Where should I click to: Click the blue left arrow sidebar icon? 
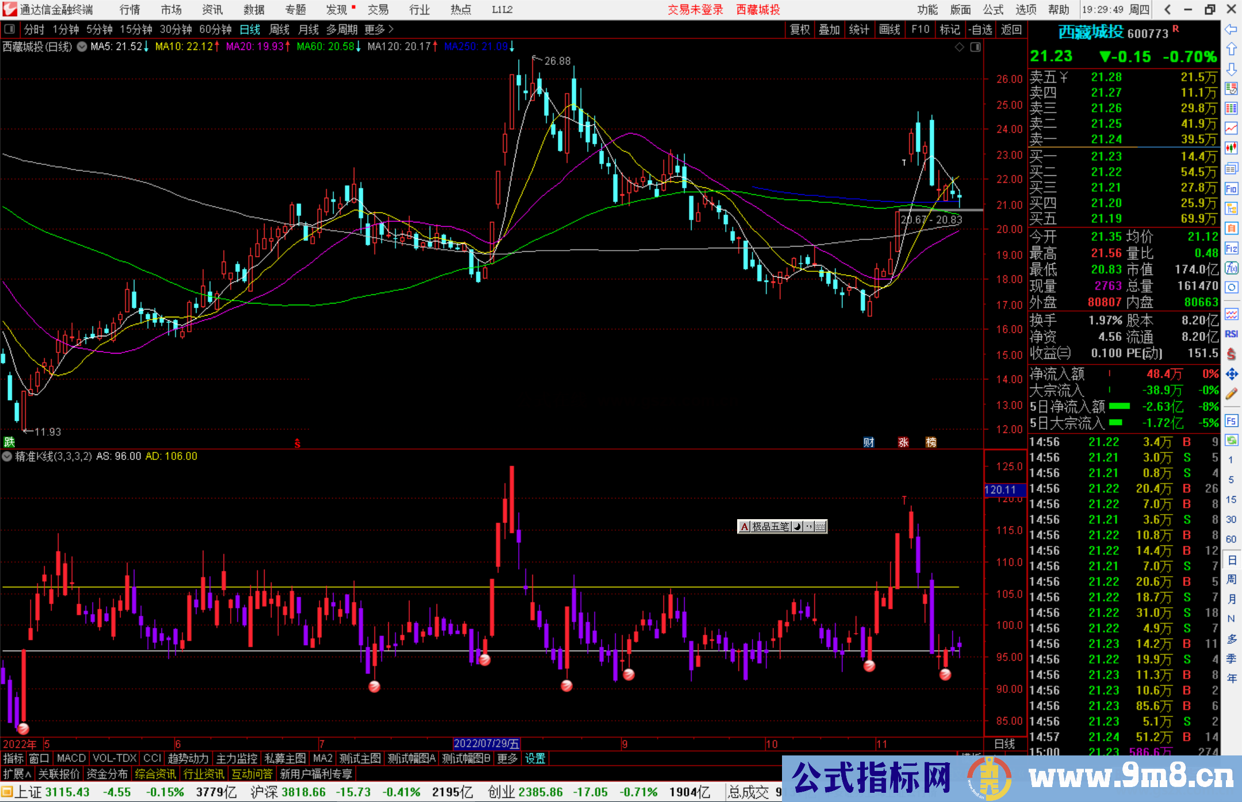(x=1231, y=29)
